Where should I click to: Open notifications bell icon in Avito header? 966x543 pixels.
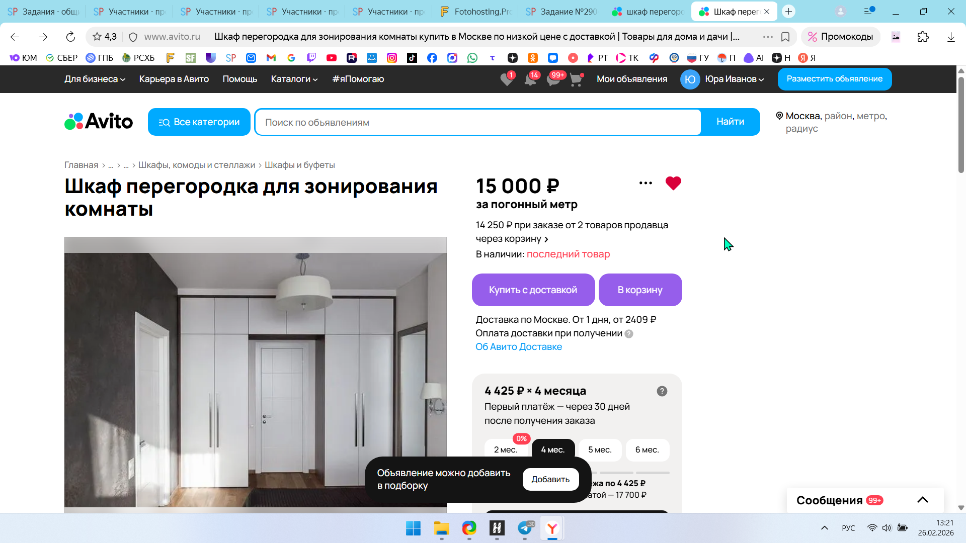(x=530, y=79)
